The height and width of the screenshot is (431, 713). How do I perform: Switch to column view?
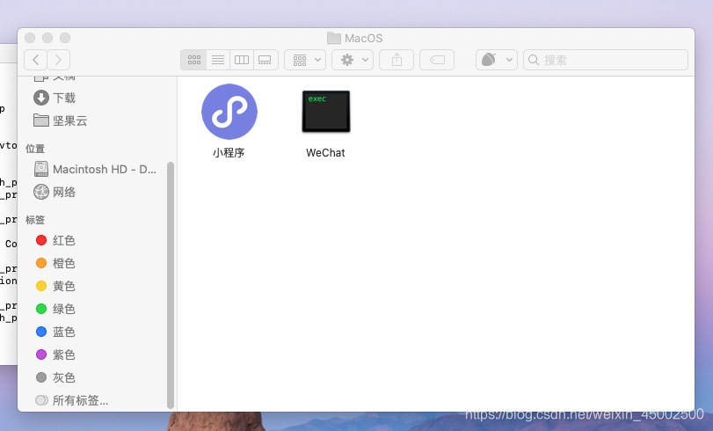[x=242, y=60]
